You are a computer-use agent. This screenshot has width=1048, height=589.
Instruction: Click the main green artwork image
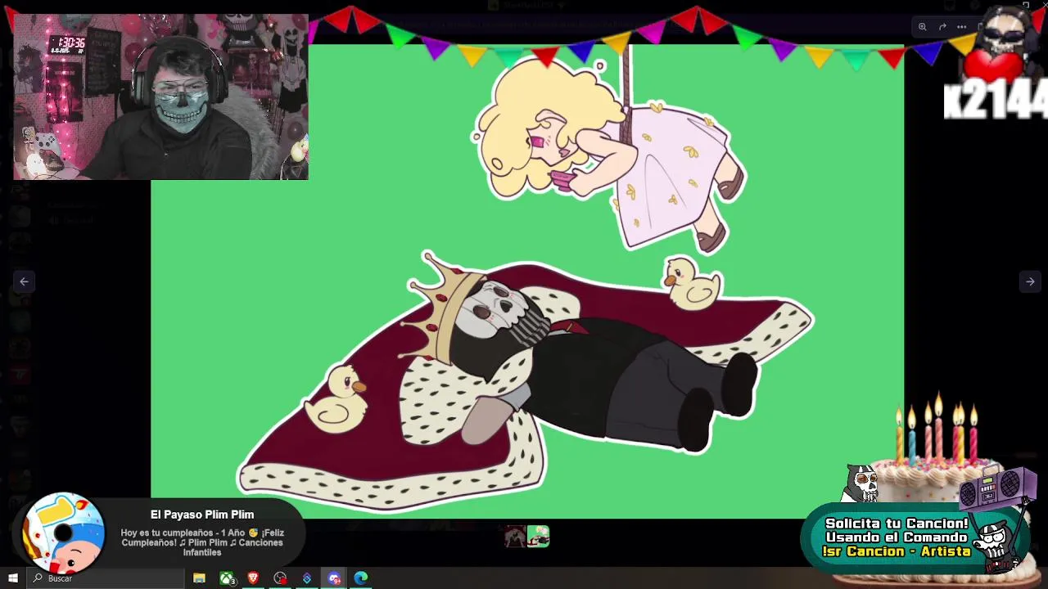527,281
